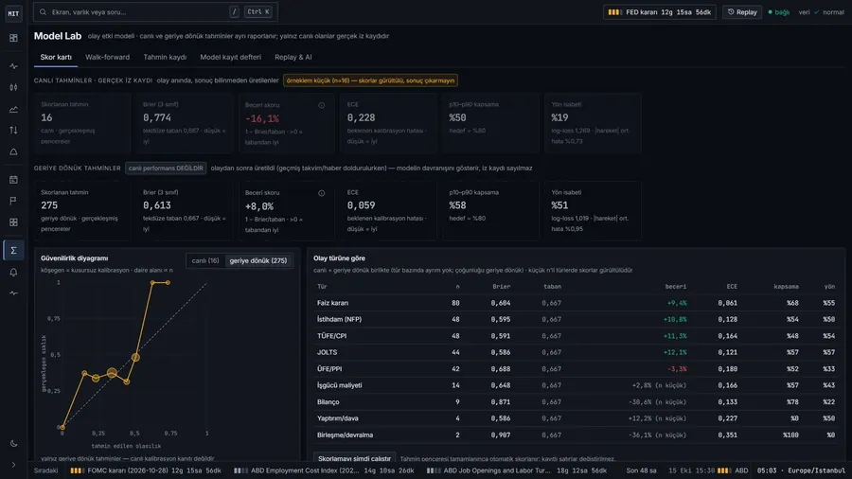
Task: Click the small sample warning badge
Action: click(x=370, y=80)
